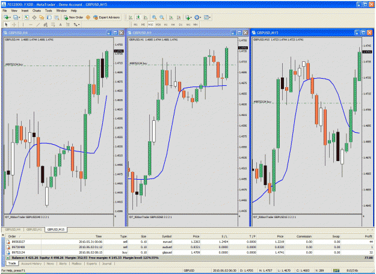Zoom in on the chart
Image resolution: width=376 pixels, height=274 pixels.
tap(154, 17)
